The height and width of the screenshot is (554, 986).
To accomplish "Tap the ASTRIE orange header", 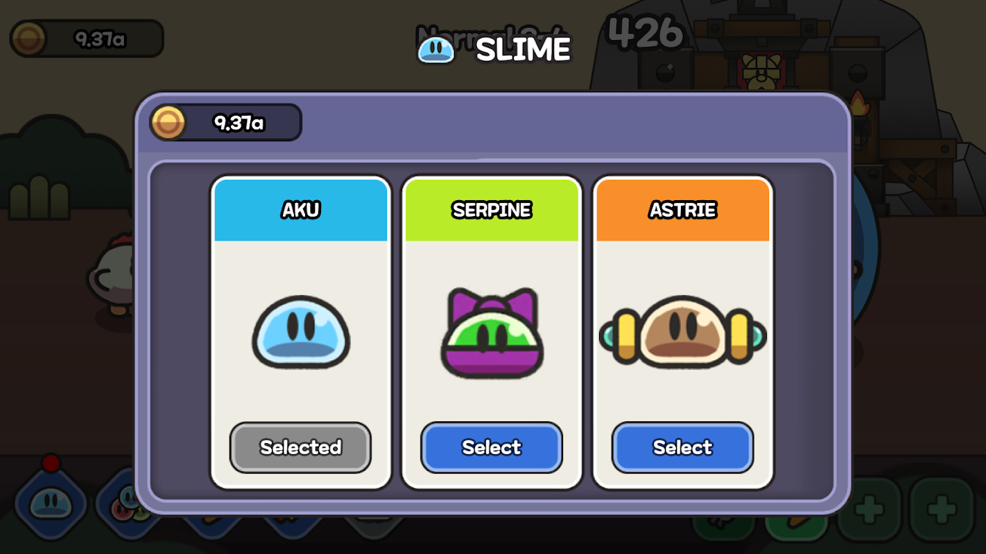I will pyautogui.click(x=682, y=210).
